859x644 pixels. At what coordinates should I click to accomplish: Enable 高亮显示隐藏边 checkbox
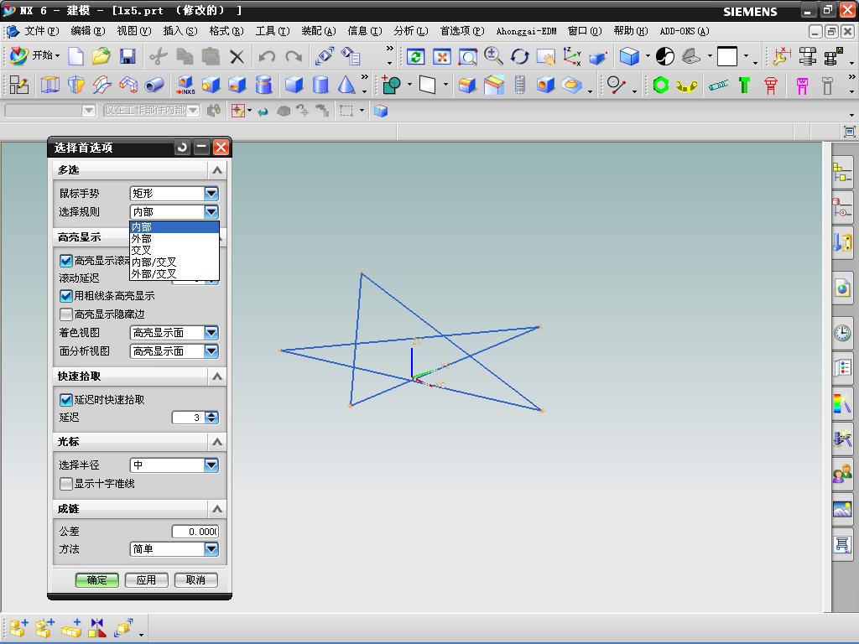65,314
